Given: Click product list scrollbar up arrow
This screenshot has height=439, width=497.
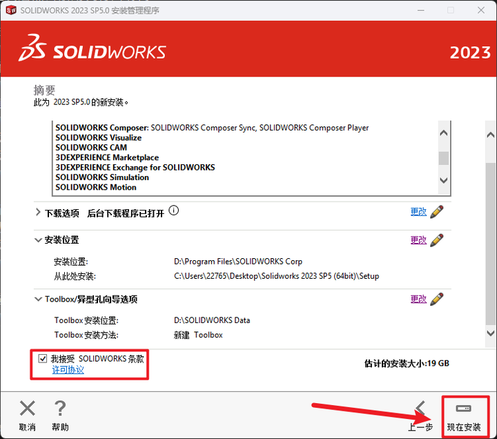Looking at the screenshot, I should [x=444, y=133].
